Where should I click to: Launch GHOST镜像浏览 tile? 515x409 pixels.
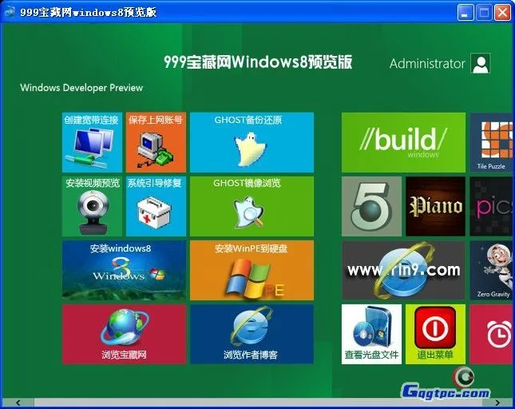click(252, 206)
